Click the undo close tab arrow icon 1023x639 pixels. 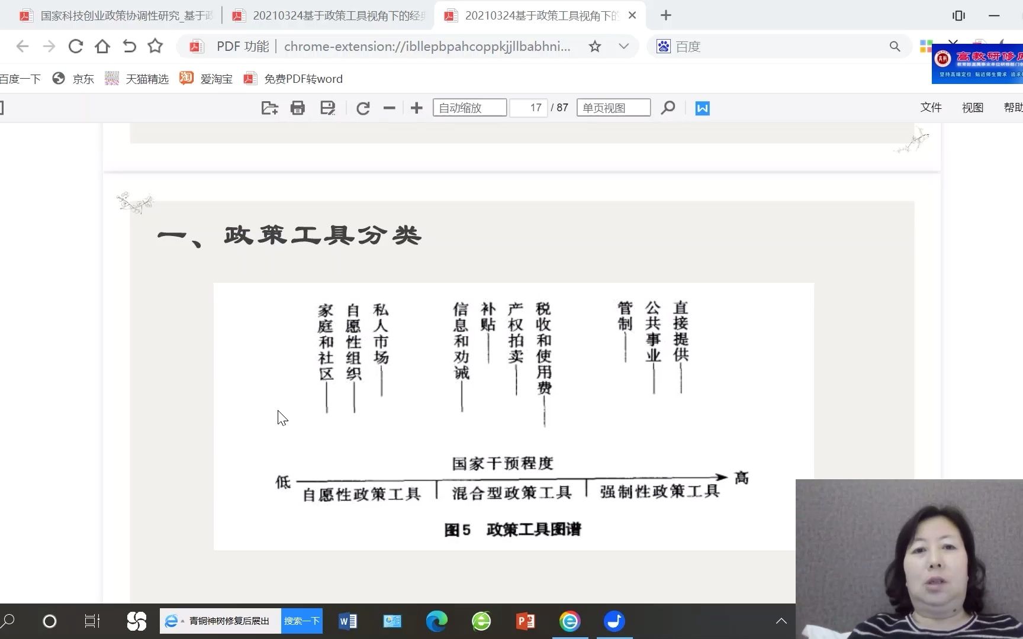[129, 46]
